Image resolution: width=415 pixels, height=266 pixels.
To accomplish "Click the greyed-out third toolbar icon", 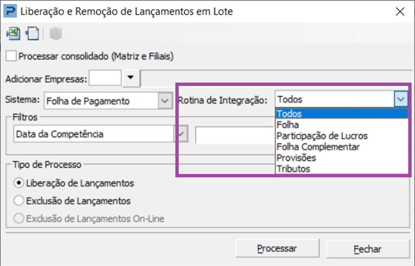I will [x=56, y=34].
